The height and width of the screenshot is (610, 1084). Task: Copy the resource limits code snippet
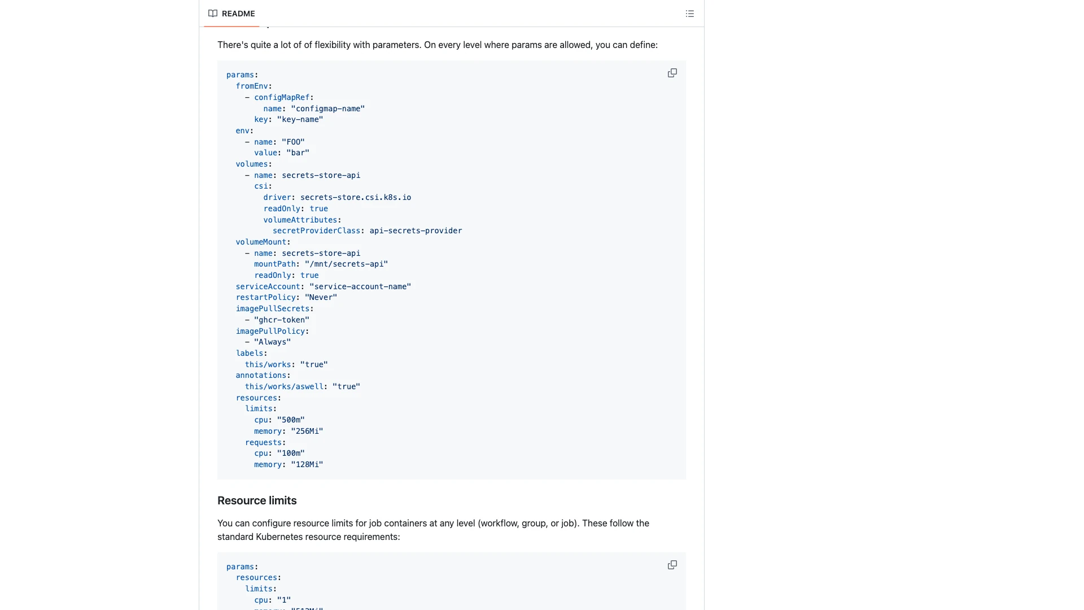tap(672, 564)
